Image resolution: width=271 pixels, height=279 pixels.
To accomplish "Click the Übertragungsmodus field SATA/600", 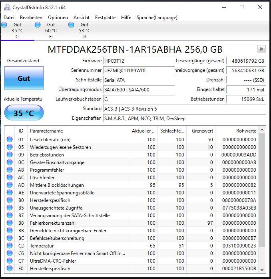I will tap(139, 89).
